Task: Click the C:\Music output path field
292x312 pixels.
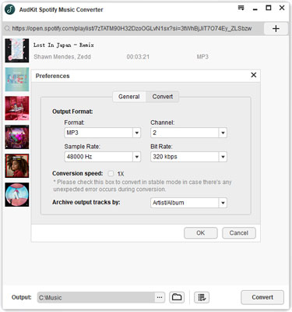Action: 97,297
